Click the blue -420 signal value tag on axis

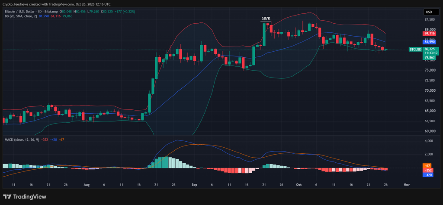click(428, 175)
